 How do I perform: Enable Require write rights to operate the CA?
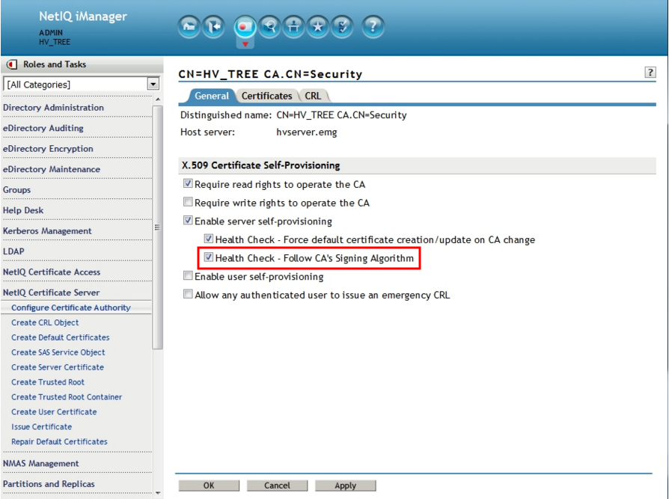pyautogui.click(x=188, y=202)
